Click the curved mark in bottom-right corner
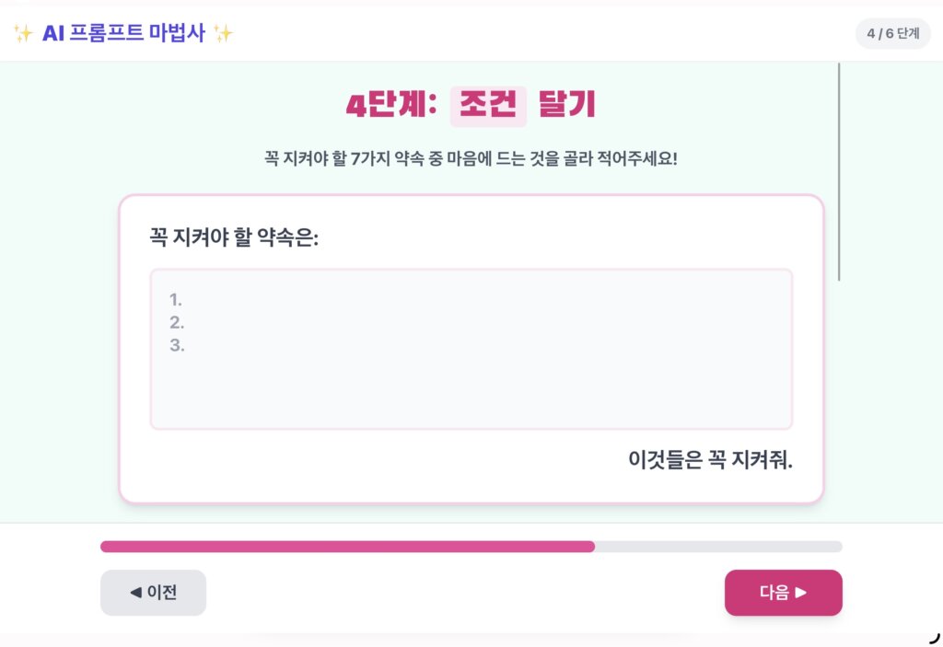943x647 pixels. [x=935, y=638]
